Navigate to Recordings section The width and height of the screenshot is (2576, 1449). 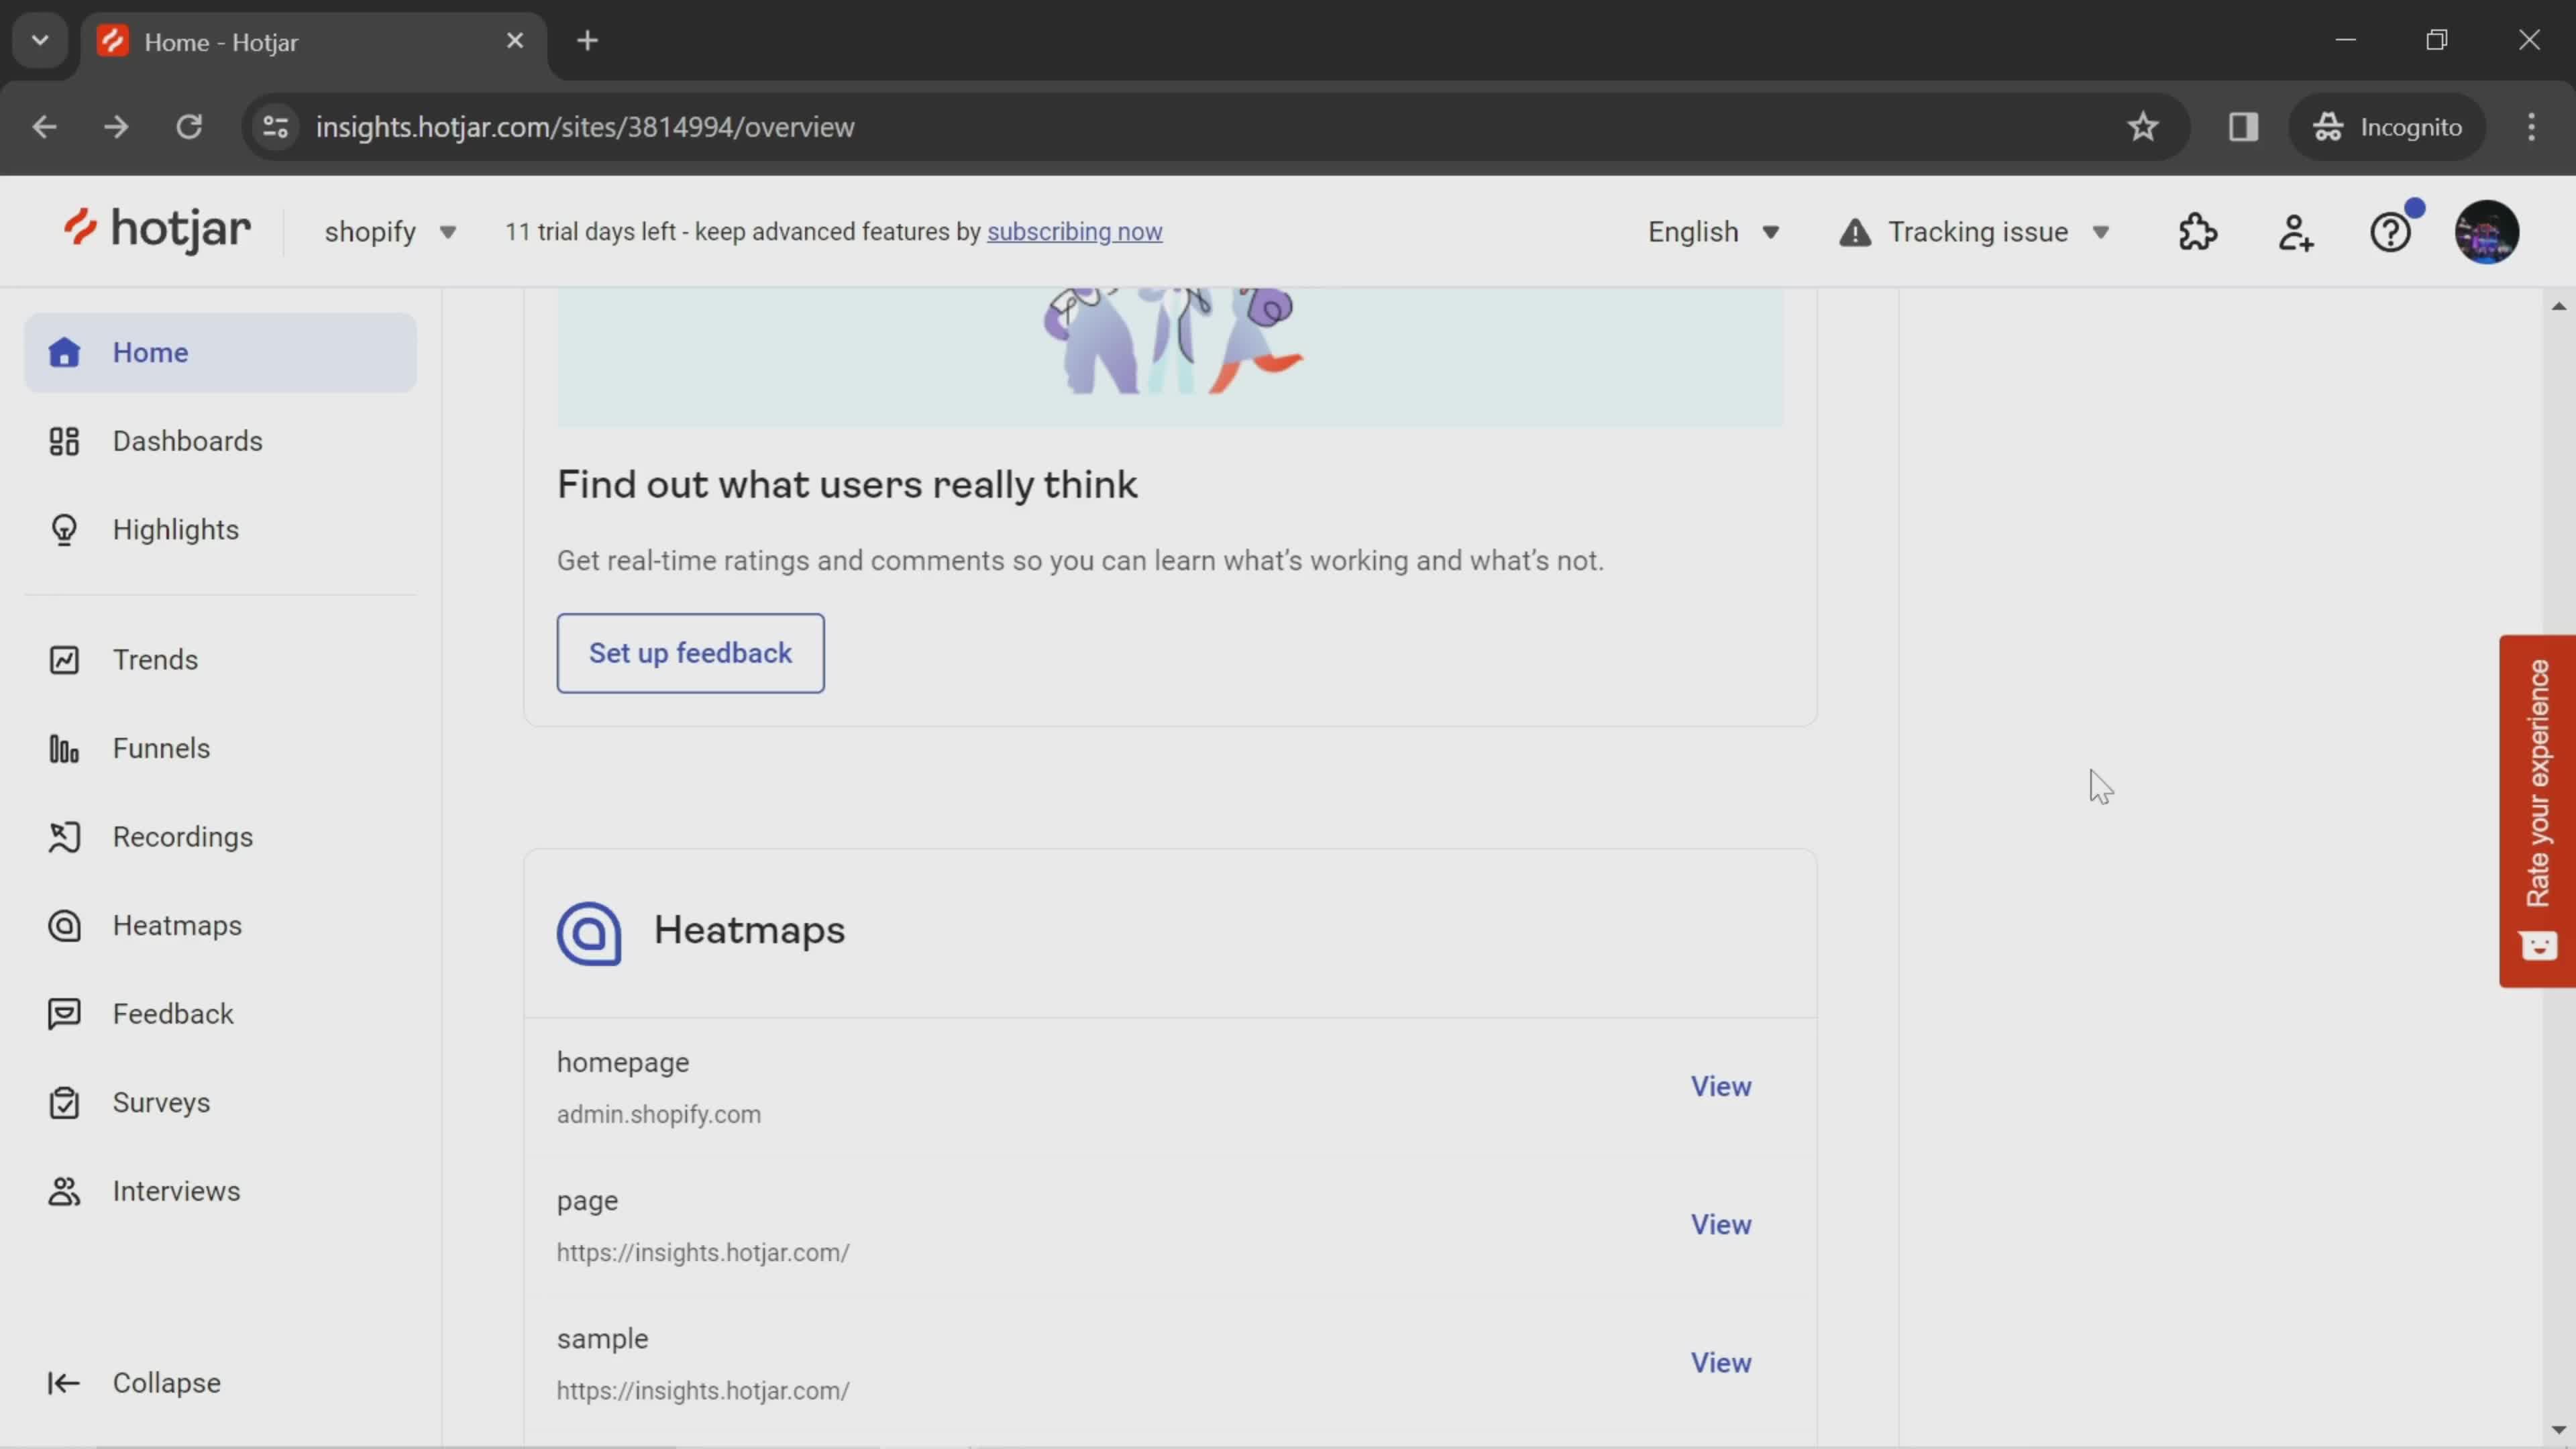click(x=182, y=837)
